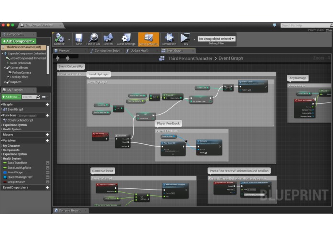The width and height of the screenshot is (333, 236).
Task: Click ThirdPersonCharacter in graph breadcrumb
Action: click(x=190, y=58)
